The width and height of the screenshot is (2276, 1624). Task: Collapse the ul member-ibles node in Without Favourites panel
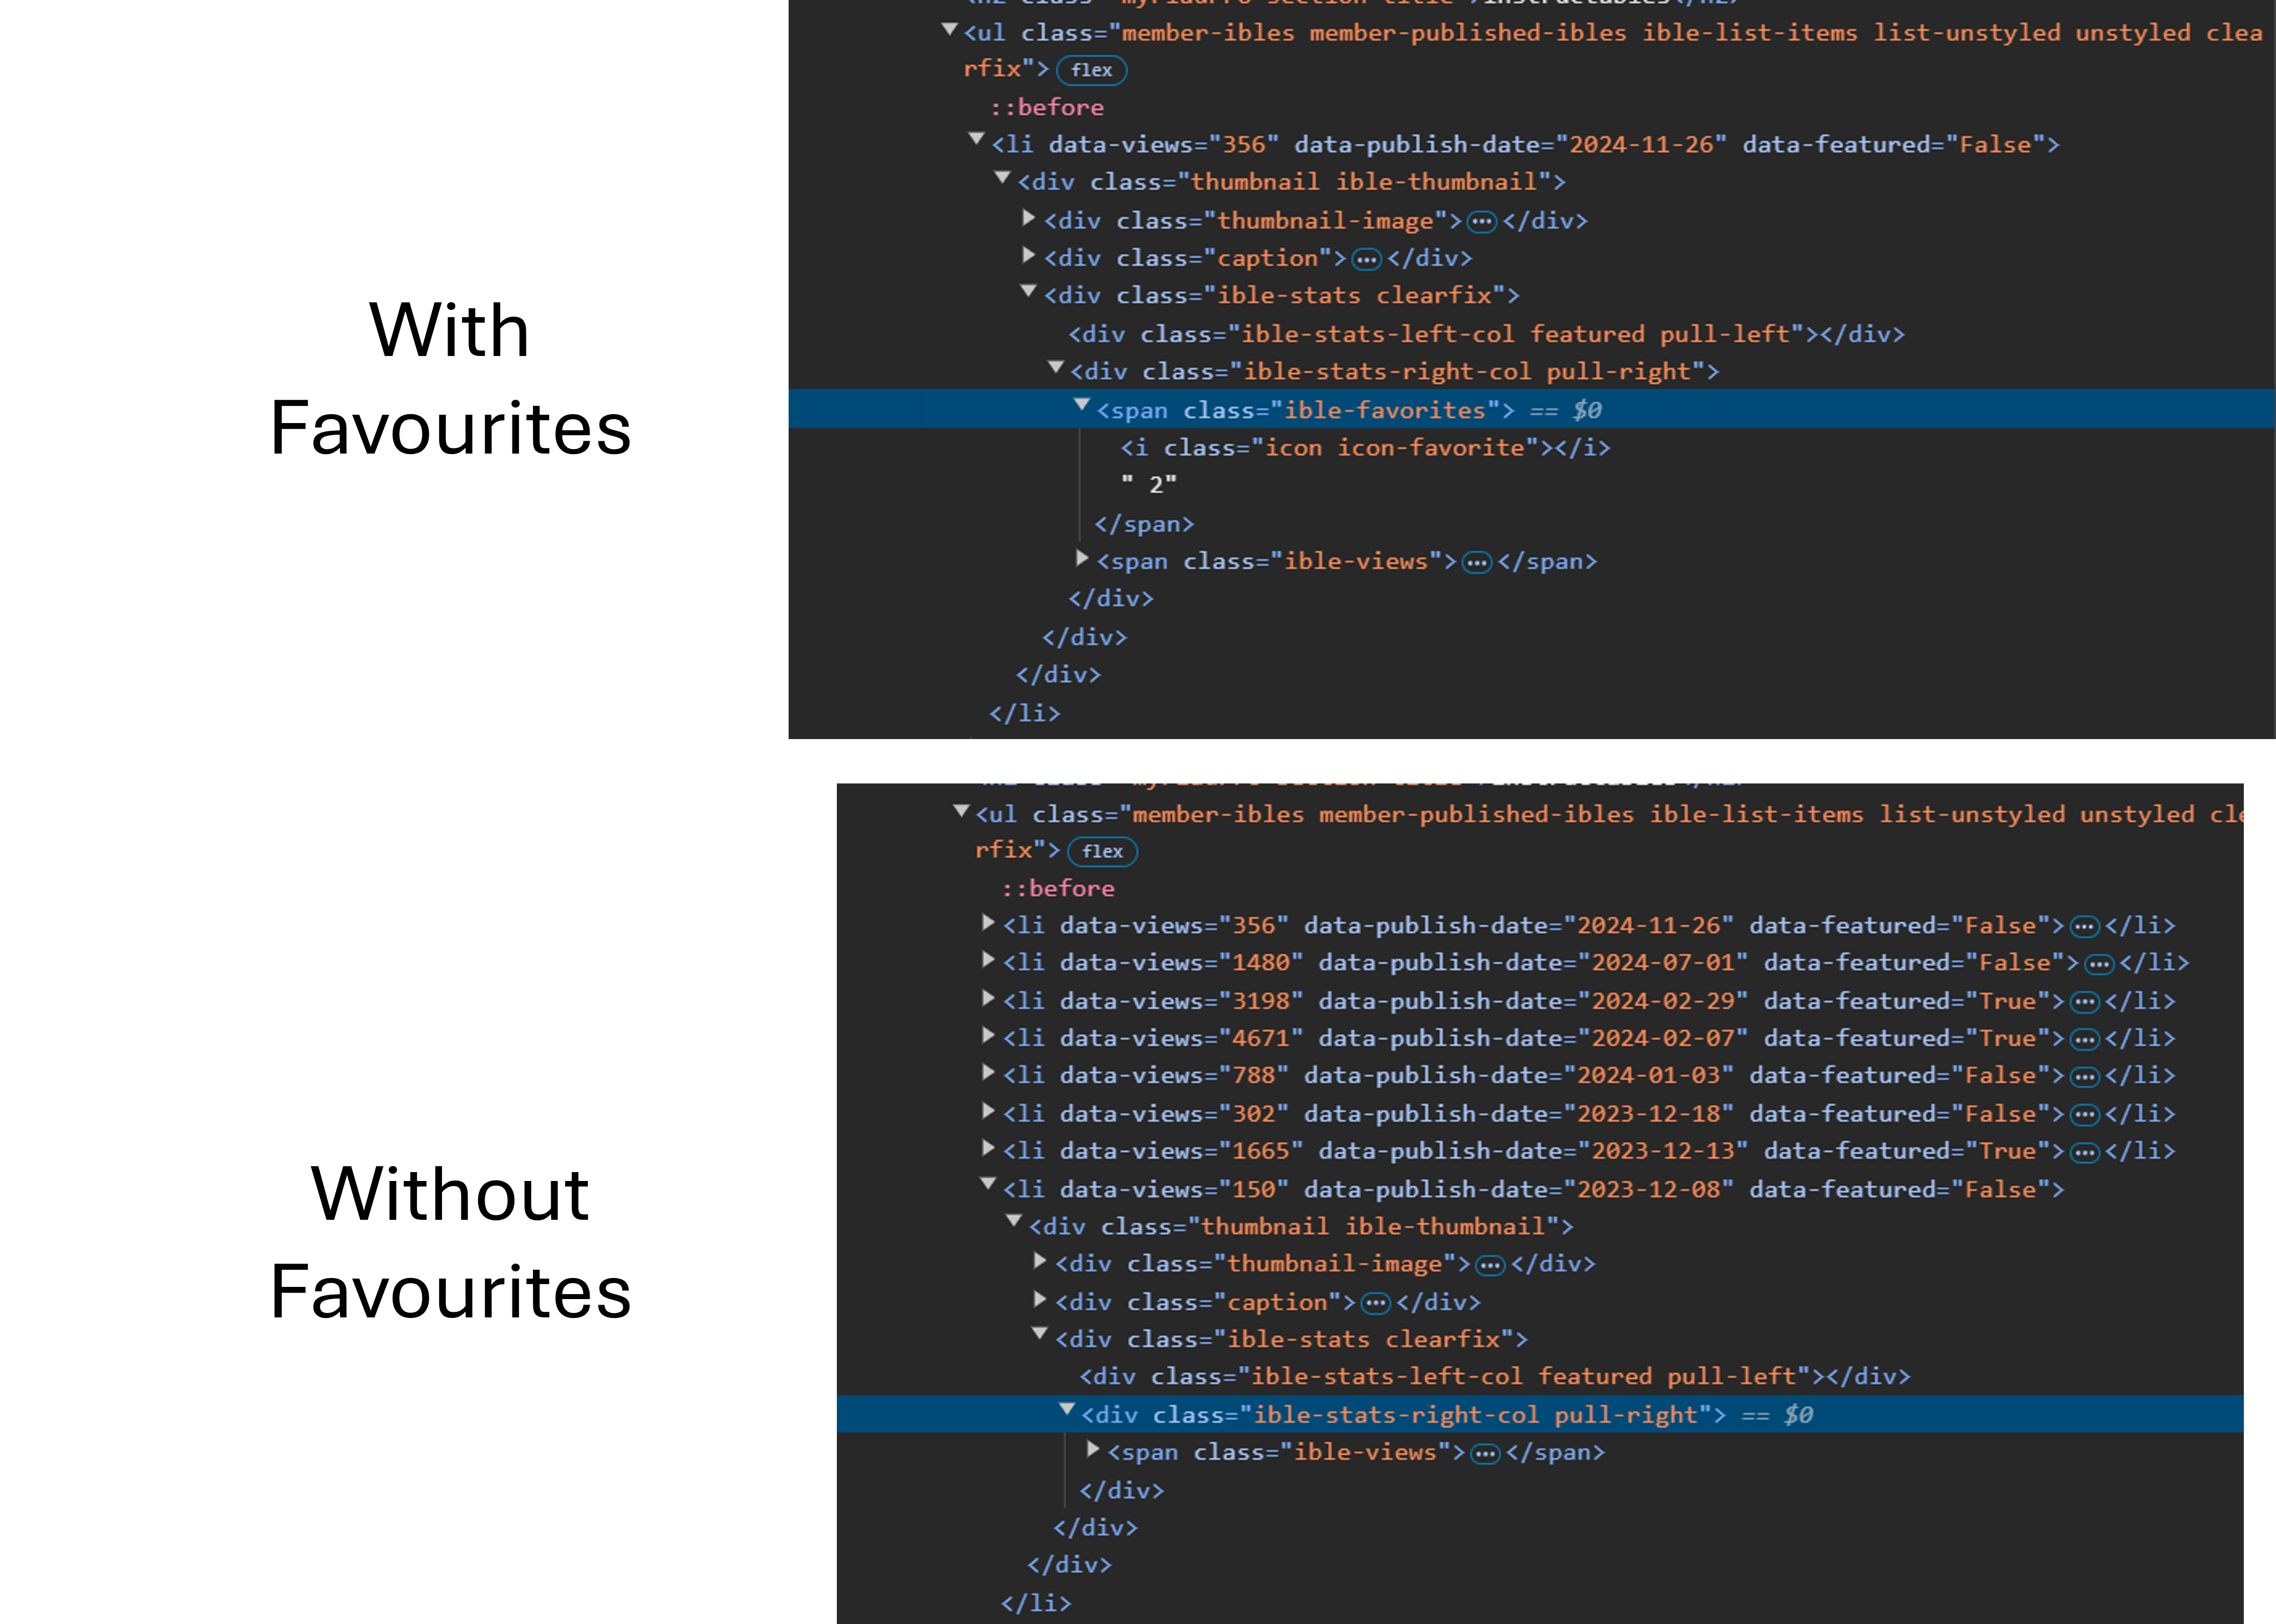tap(961, 811)
